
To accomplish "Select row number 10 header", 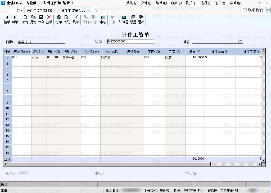I will (7, 108).
